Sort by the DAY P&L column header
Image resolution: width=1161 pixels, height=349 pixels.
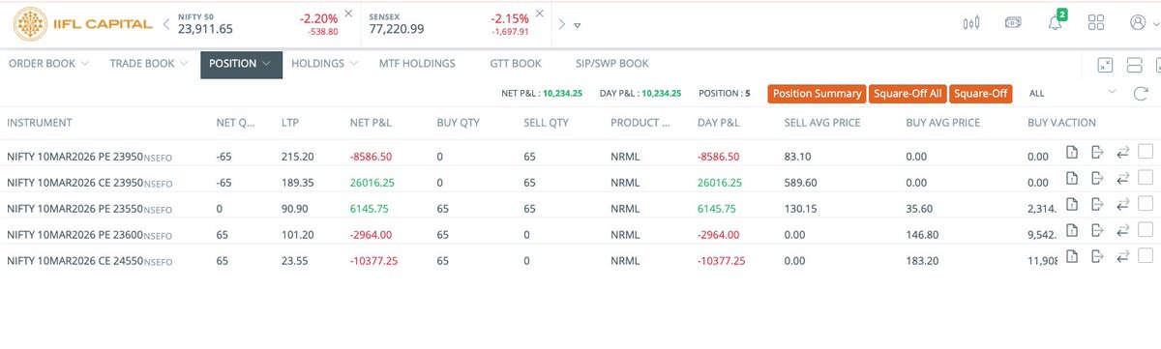[719, 123]
